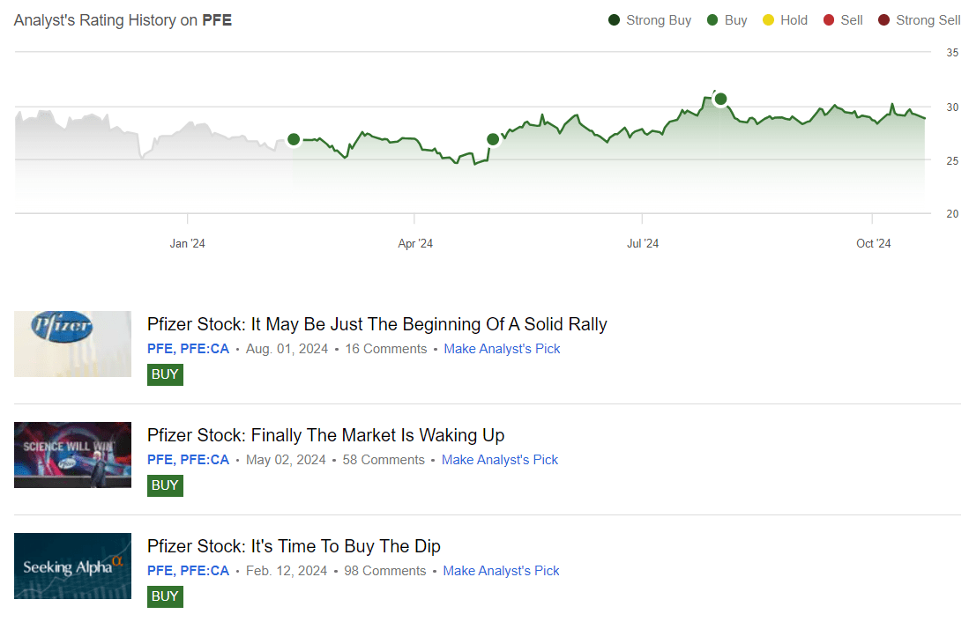Open the Pfizer logo article thumbnail
Viewport: 969px width, 629px height.
pos(72,344)
